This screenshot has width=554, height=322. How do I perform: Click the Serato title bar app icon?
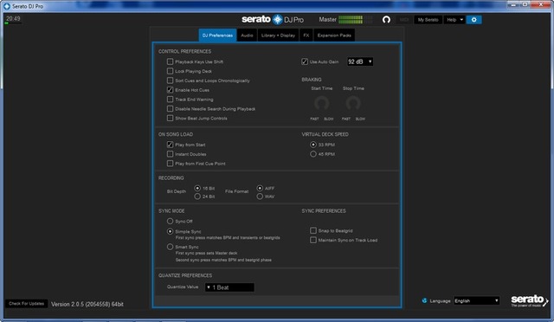7,6
